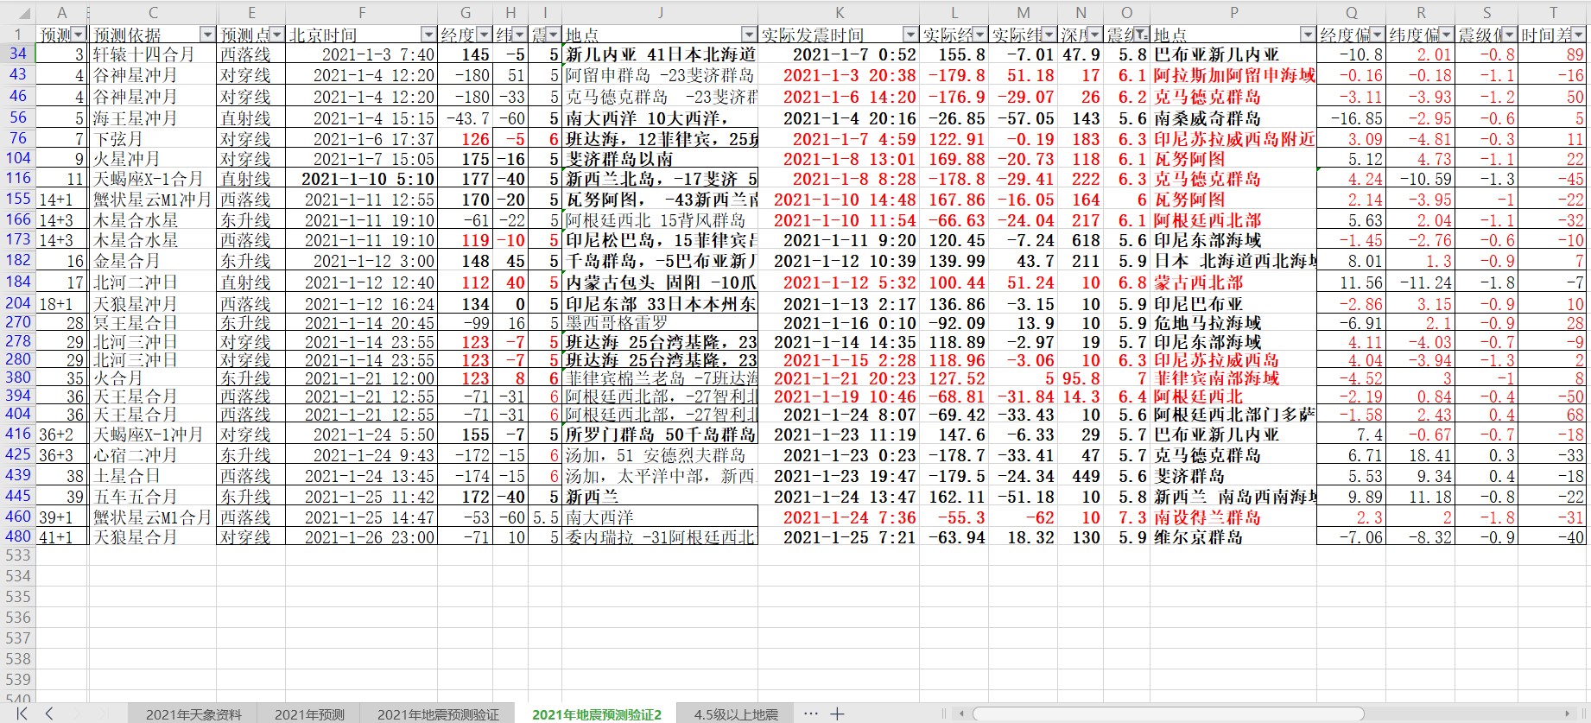Select row header 480

point(17,536)
